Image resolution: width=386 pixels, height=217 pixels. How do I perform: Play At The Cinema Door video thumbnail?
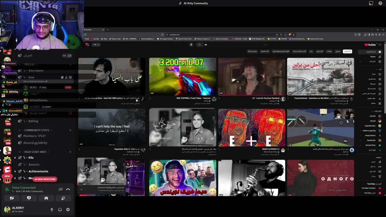112,77
